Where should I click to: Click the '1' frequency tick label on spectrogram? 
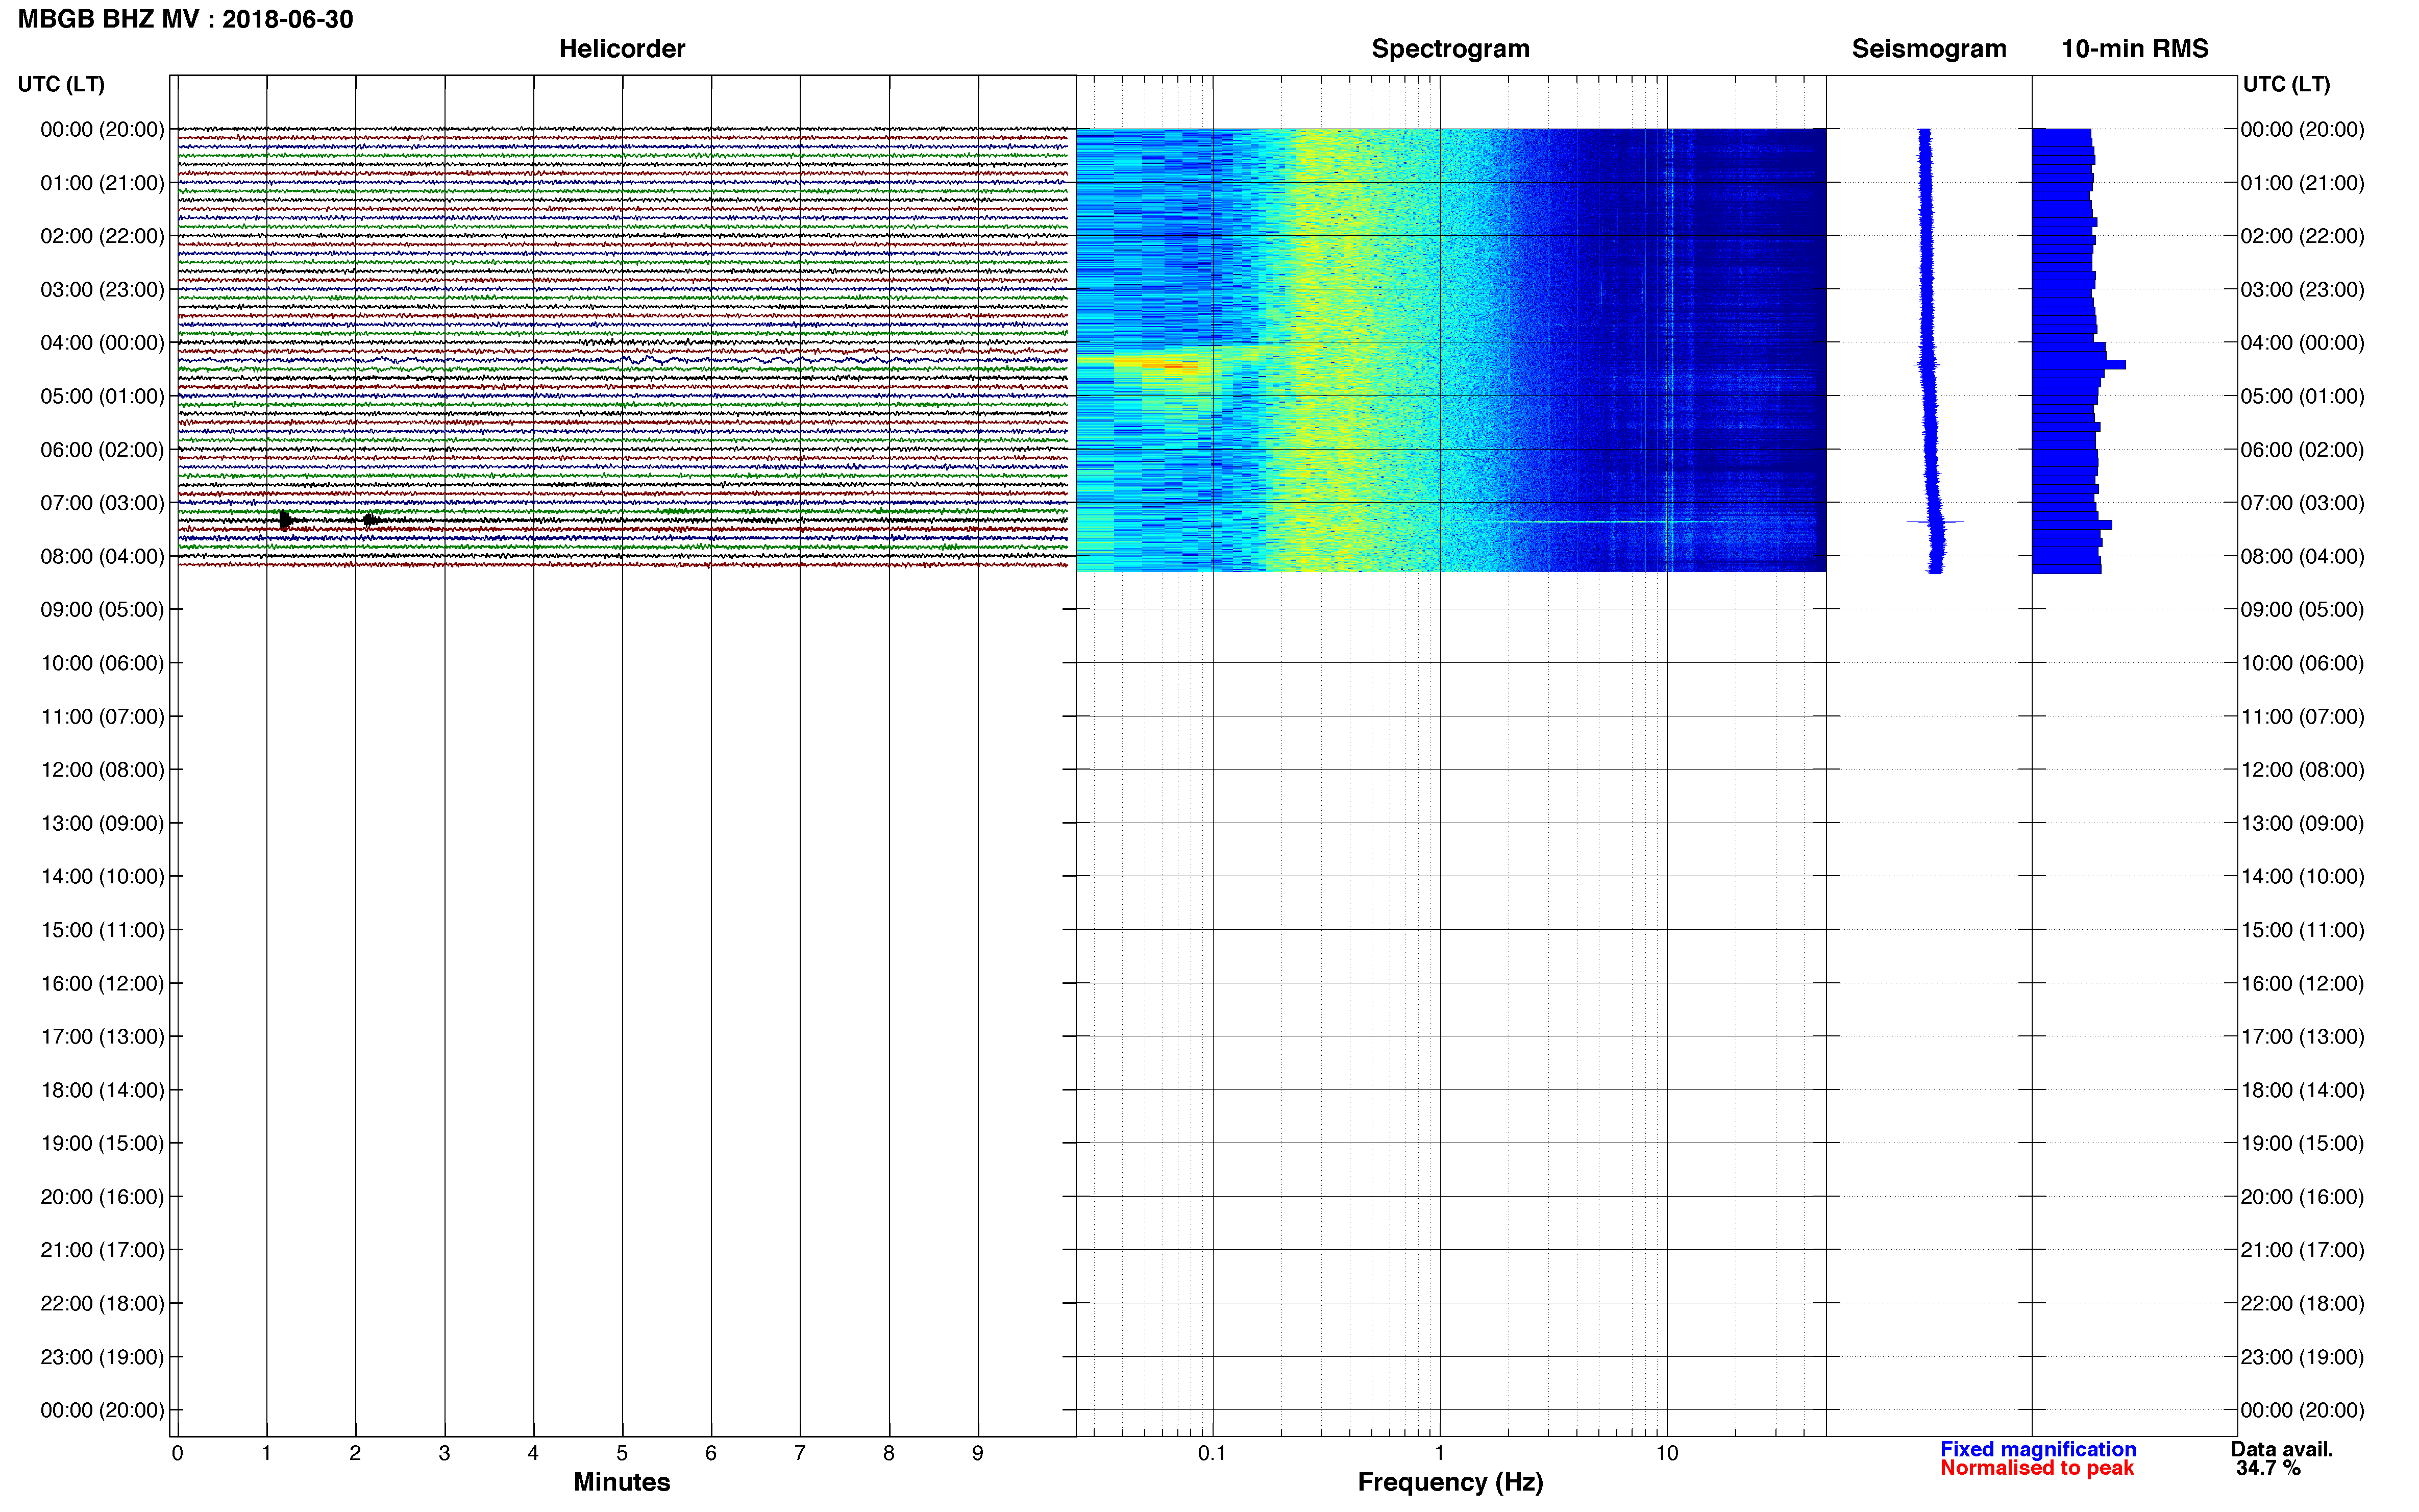coord(1439,1453)
